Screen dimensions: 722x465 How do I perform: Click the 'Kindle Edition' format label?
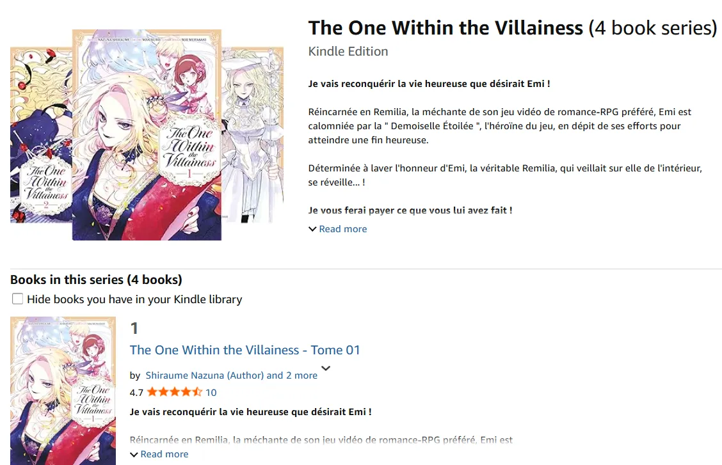pyautogui.click(x=348, y=51)
